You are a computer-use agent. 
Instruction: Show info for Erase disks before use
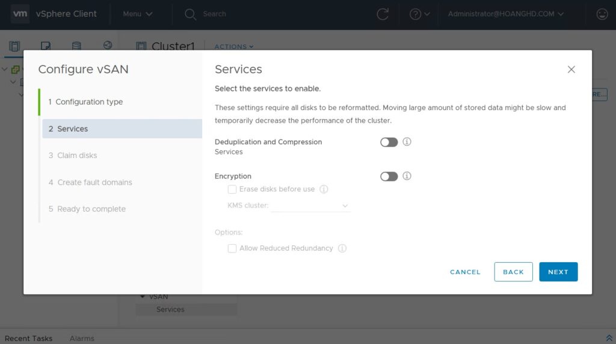pyautogui.click(x=324, y=189)
